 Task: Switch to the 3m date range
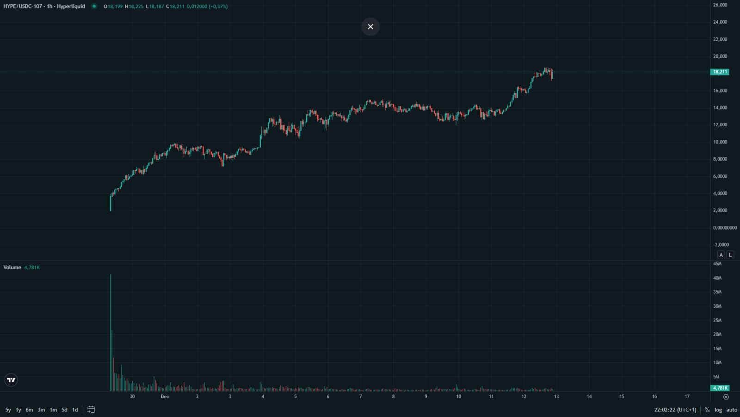[41, 410]
